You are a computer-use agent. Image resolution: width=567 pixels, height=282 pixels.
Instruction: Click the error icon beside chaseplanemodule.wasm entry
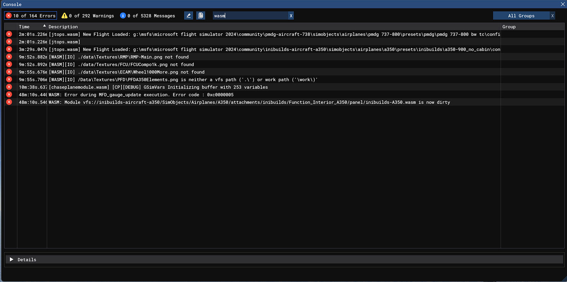tap(9, 87)
